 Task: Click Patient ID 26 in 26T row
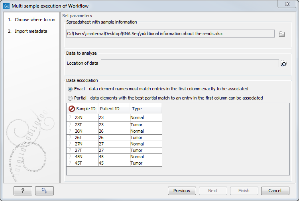click(114, 137)
